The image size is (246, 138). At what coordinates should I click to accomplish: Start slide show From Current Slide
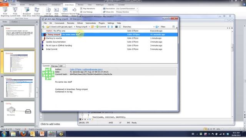(15, 12)
